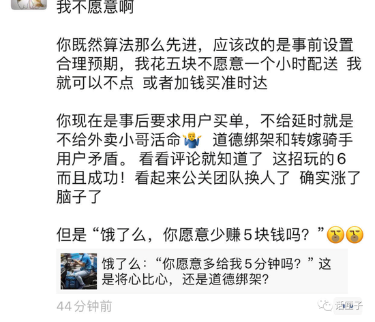Click the shrugging man emoji
Screen dimensions: 375x322
point(192,140)
